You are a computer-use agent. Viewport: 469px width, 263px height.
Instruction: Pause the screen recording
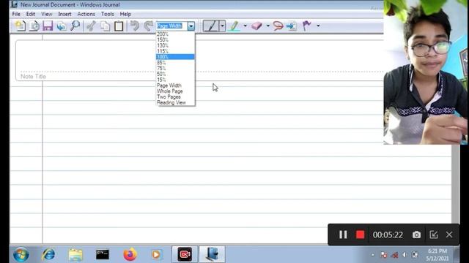pos(343,235)
